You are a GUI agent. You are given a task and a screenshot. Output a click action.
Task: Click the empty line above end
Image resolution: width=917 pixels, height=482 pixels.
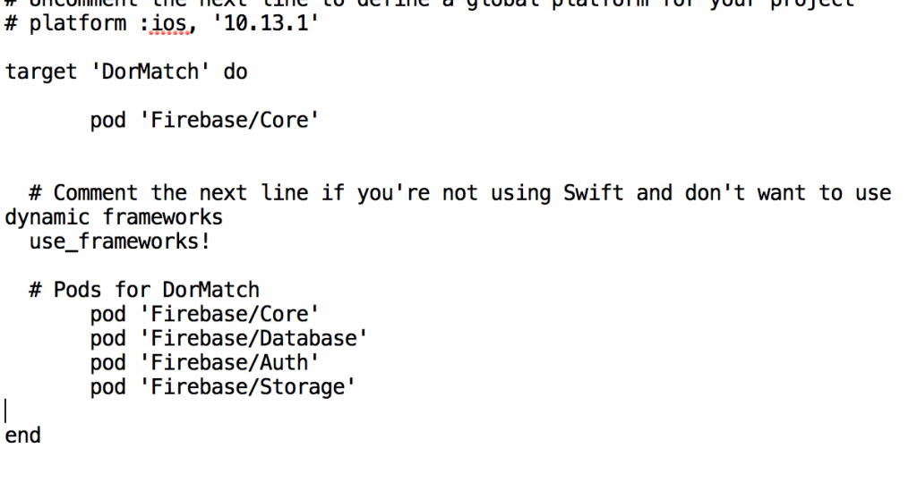point(179,411)
